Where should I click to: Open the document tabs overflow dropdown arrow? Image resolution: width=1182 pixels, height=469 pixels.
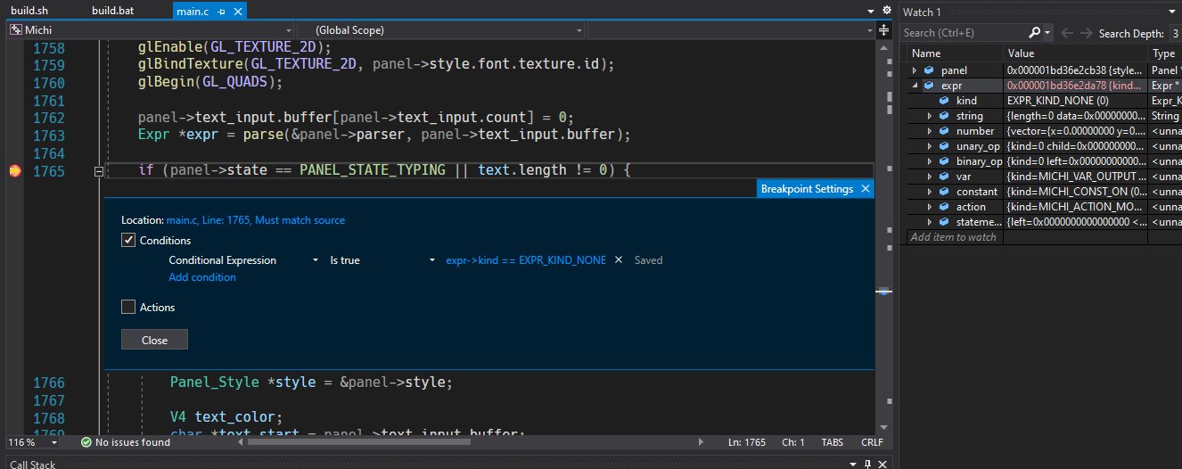[x=871, y=12]
